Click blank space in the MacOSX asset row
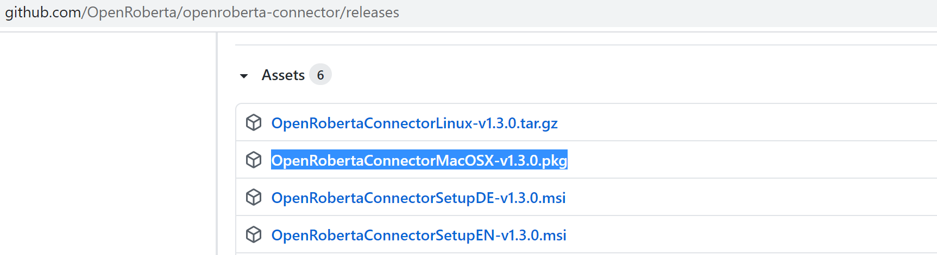Viewport: 937px width, 255px height. click(752, 160)
